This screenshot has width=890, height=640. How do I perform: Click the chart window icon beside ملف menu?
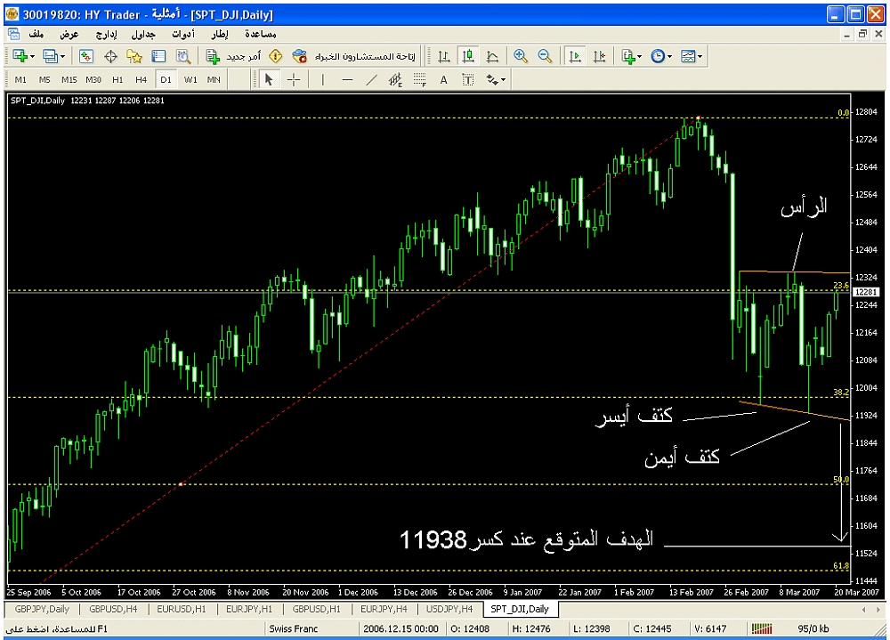click(13, 34)
